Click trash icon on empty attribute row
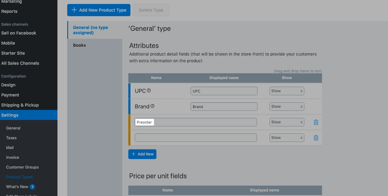 pyautogui.click(x=316, y=138)
